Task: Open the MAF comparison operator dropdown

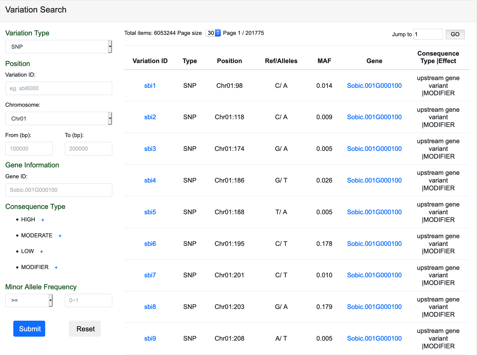Action: [x=29, y=300]
